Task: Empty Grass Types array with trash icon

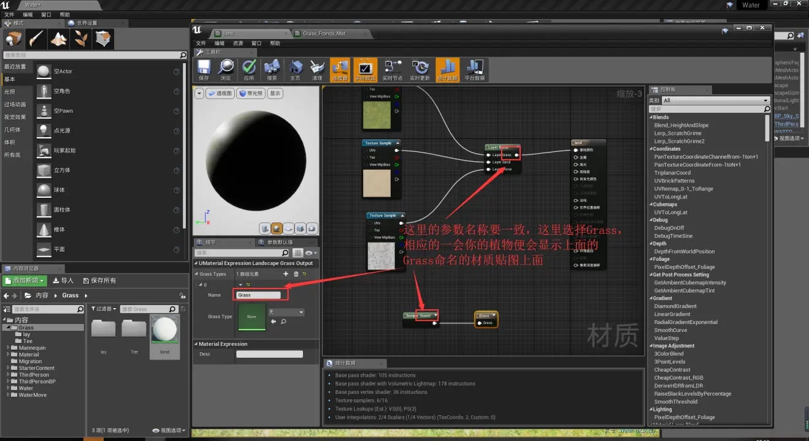Action: tap(295, 274)
